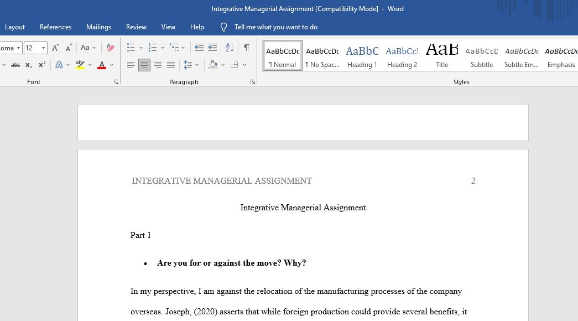
Task: Apply the Title style
Action: (441, 56)
